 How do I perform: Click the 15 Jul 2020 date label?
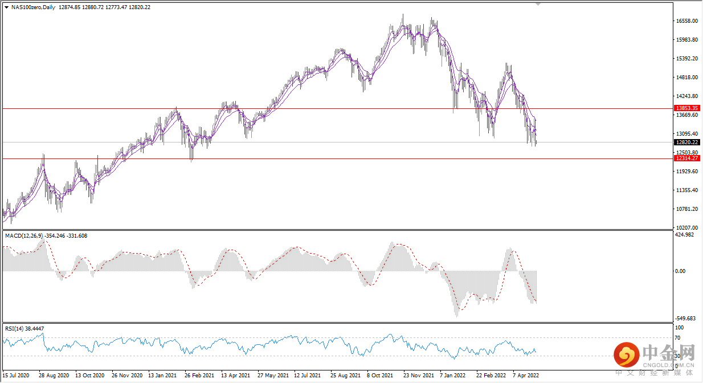click(16, 376)
